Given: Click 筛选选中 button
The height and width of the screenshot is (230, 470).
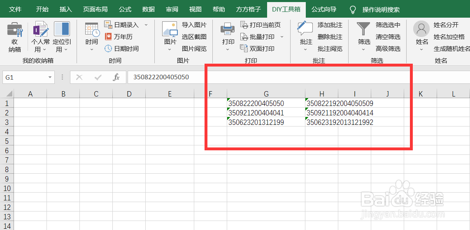Looking at the screenshot, I should pyautogui.click(x=388, y=25).
